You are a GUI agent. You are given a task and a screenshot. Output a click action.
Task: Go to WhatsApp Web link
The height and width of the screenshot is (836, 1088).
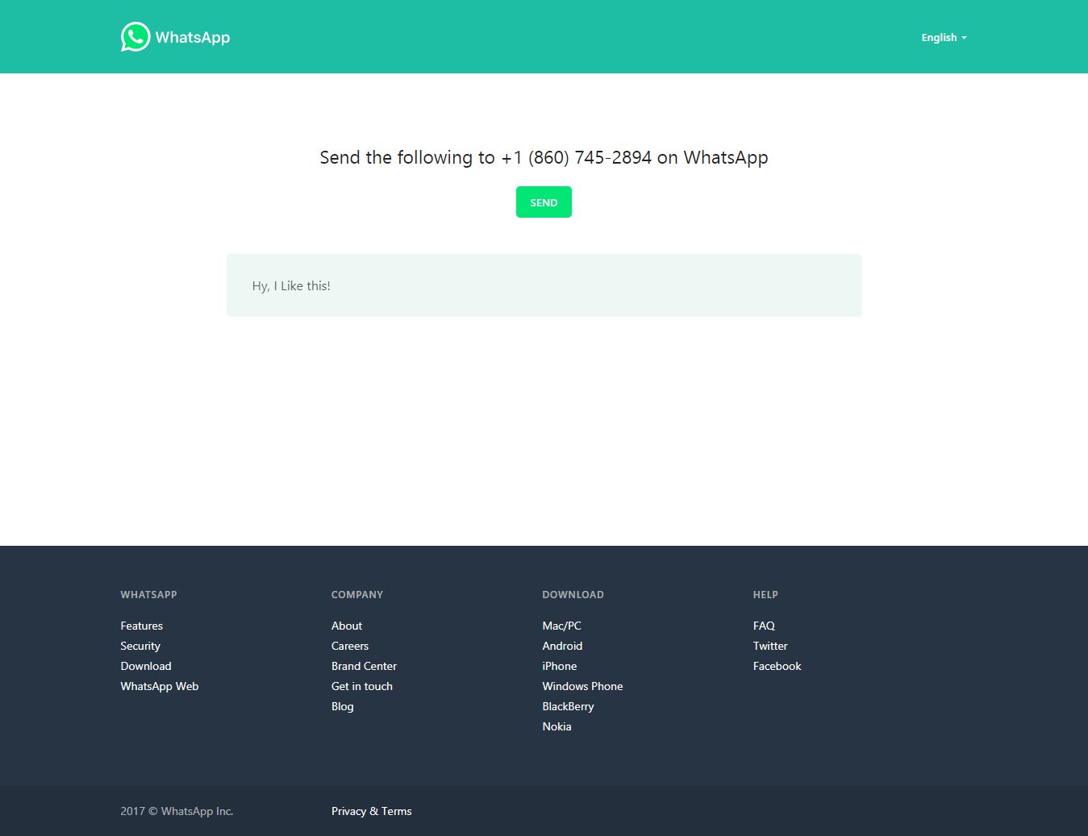pyautogui.click(x=160, y=686)
